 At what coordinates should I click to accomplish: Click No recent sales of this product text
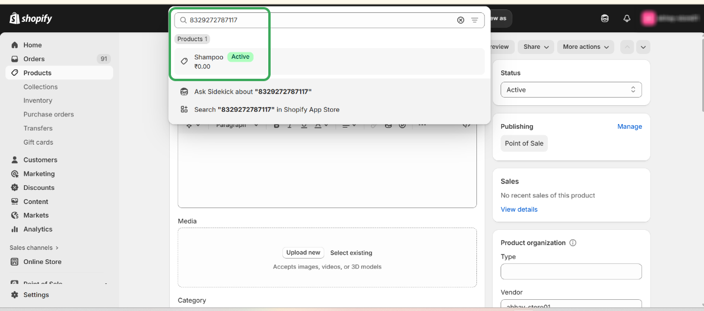click(548, 196)
